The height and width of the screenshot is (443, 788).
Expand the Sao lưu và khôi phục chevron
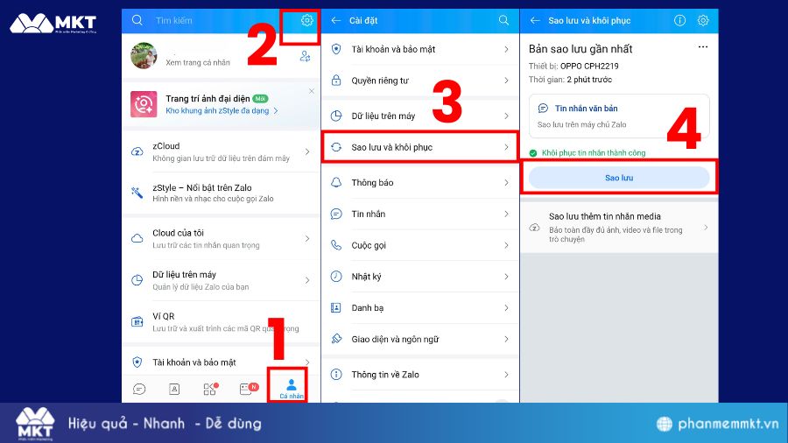click(x=506, y=147)
